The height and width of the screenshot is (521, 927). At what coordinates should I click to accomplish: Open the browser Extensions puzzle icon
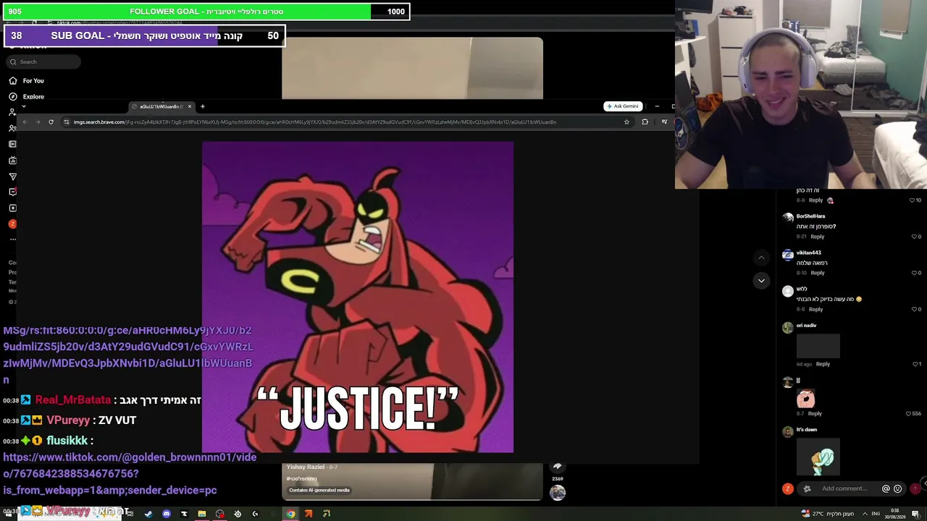(x=645, y=122)
